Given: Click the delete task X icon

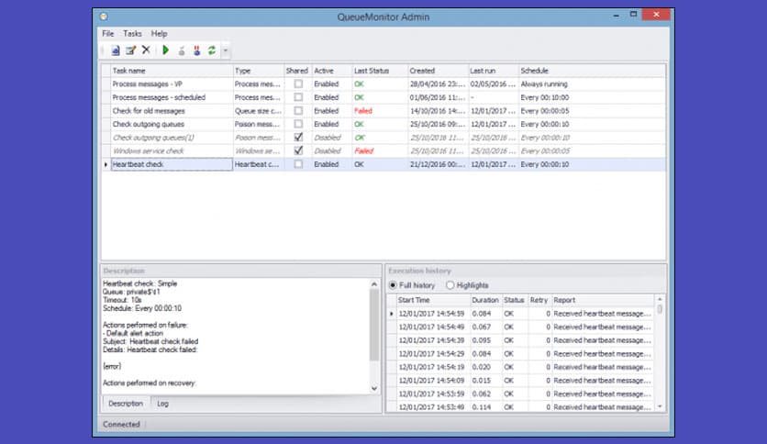Looking at the screenshot, I should [146, 50].
